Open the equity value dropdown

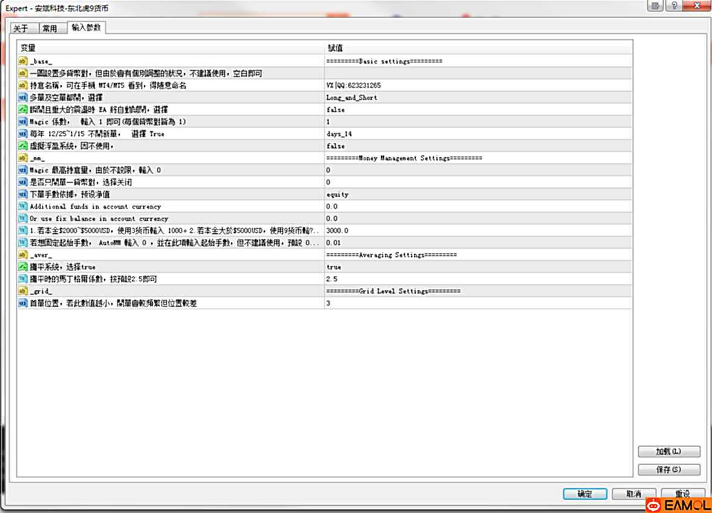(x=337, y=194)
